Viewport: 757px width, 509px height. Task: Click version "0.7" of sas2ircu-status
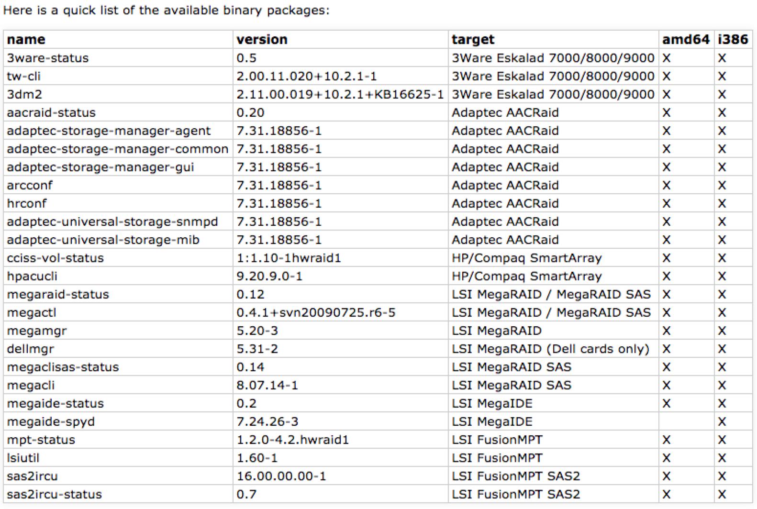246,494
